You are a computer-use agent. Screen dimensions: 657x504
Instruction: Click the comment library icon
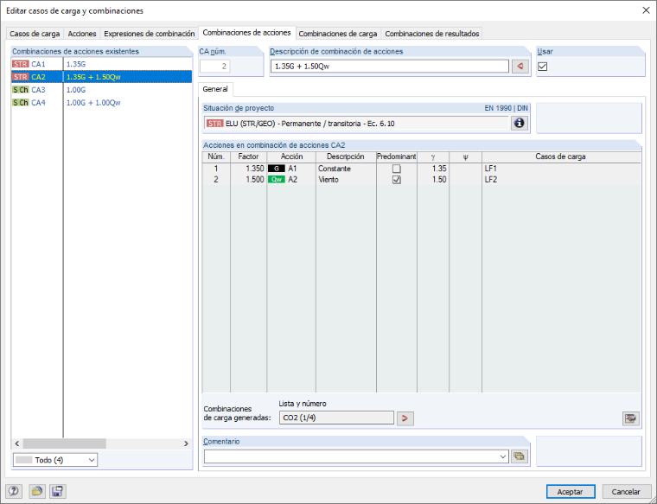[x=520, y=456]
